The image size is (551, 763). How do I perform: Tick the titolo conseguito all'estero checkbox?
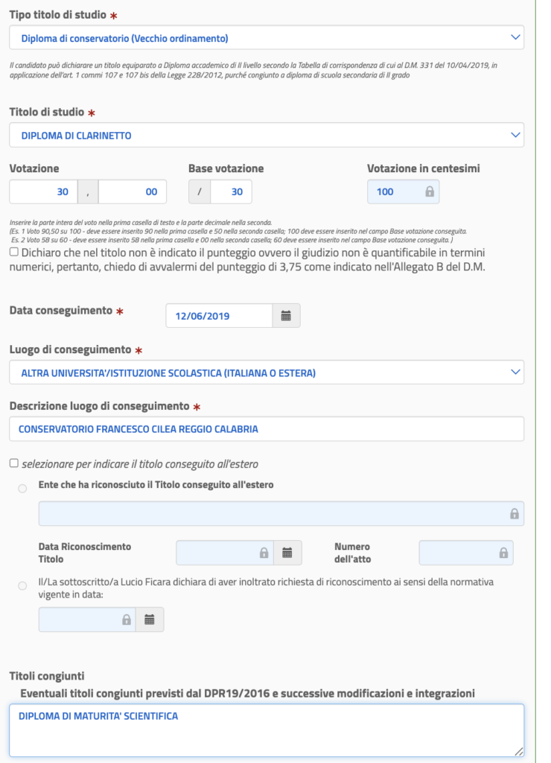tap(15, 463)
